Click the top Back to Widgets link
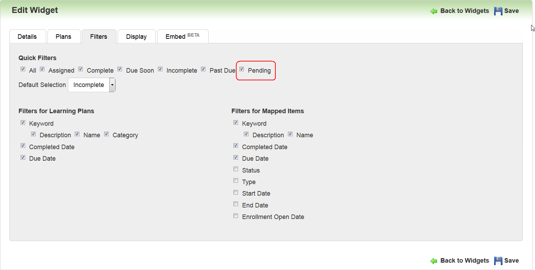The height and width of the screenshot is (270, 535). [464, 11]
